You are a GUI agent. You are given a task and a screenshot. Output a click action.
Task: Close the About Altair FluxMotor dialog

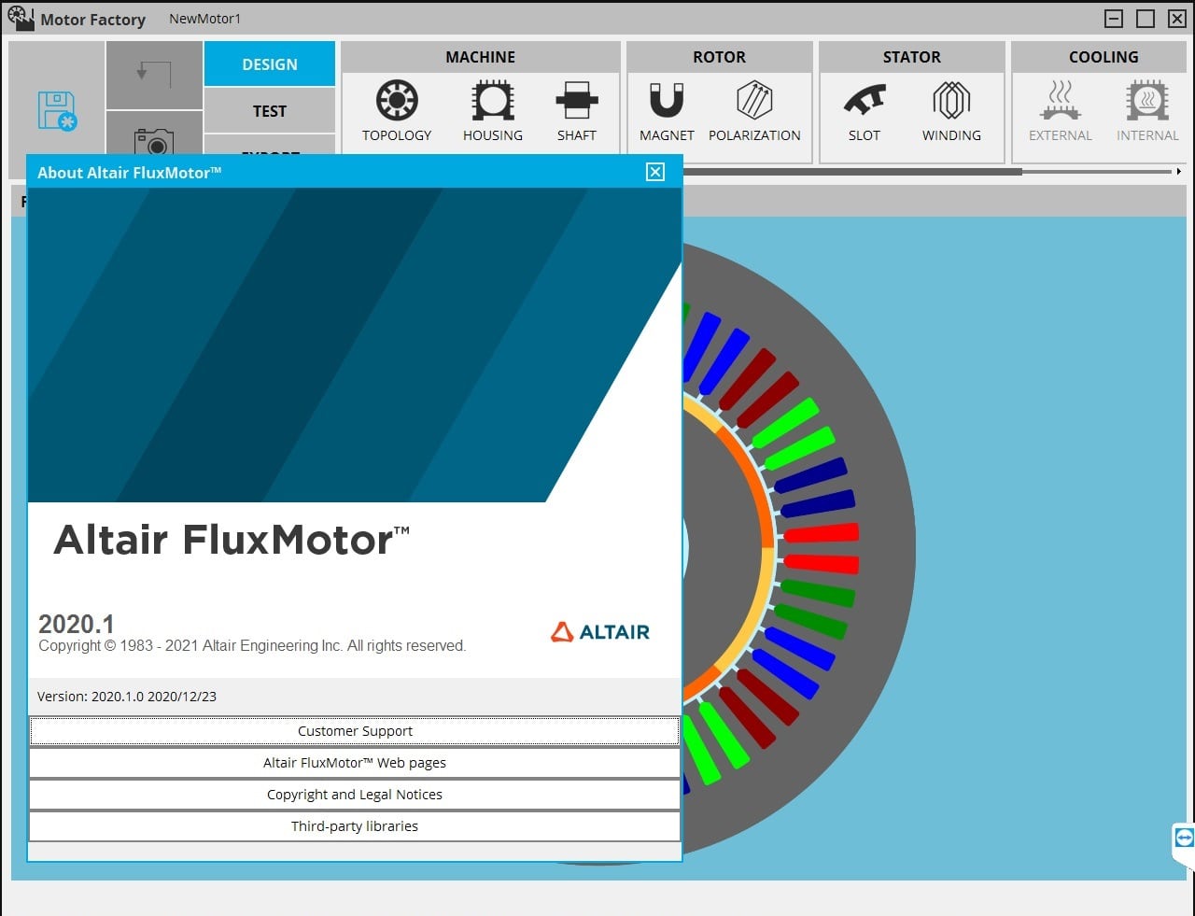pos(654,172)
